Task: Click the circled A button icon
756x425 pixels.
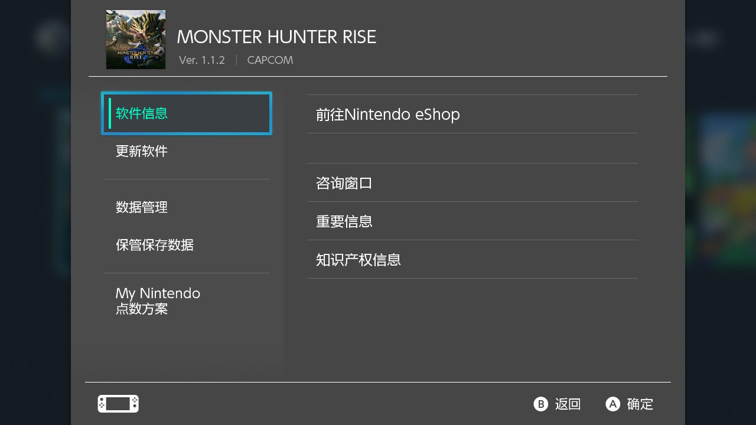Action: tap(613, 404)
